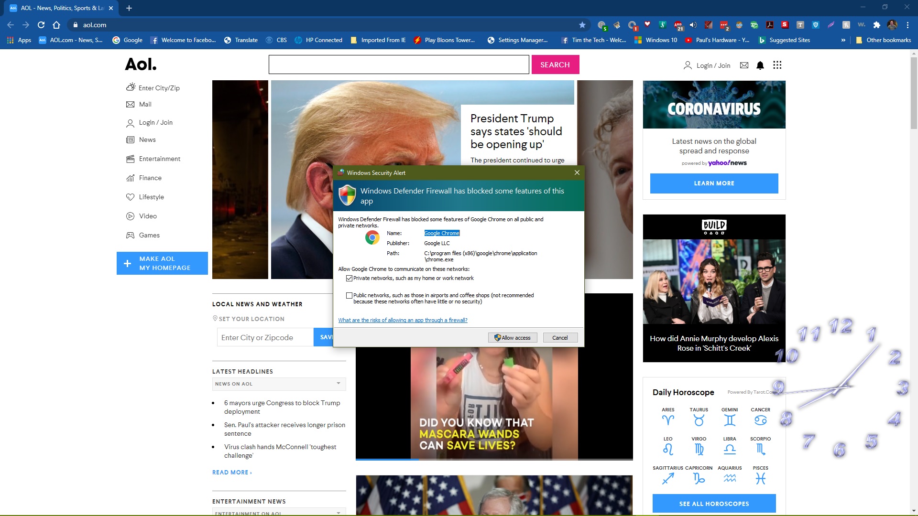Open the AOL mail envelope icon in the header
This screenshot has width=918, height=516.
(x=744, y=65)
